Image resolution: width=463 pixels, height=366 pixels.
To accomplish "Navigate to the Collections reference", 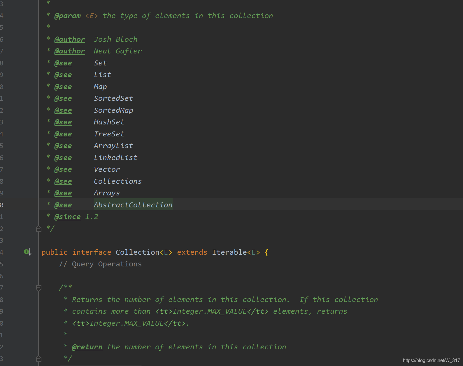I will (x=118, y=181).
